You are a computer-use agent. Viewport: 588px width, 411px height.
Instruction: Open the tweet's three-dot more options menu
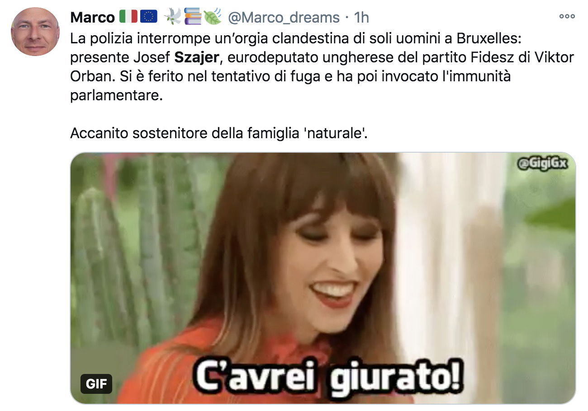click(x=567, y=16)
